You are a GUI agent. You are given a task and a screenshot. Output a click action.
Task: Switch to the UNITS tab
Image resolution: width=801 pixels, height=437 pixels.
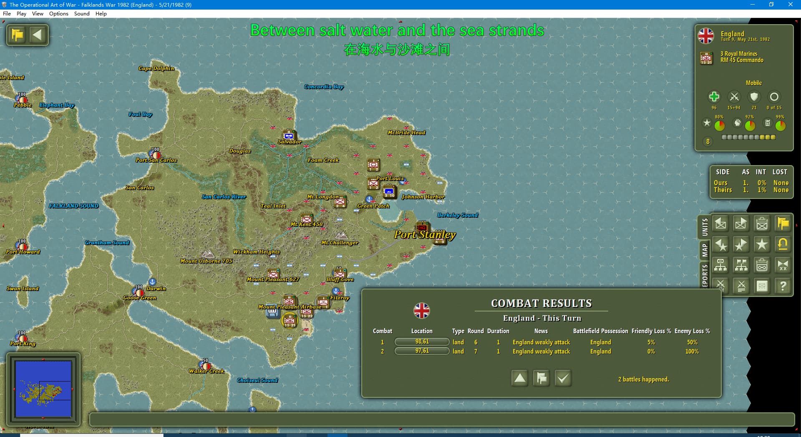click(705, 227)
